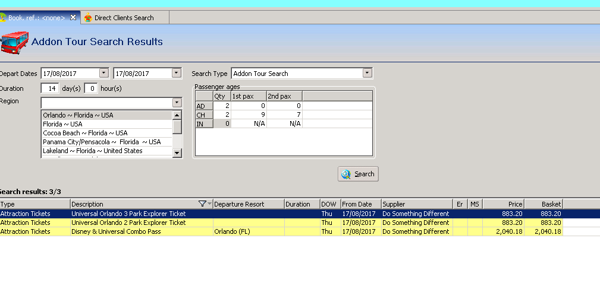The height and width of the screenshot is (308, 600).
Task: Click the Search button
Action: [358, 174]
